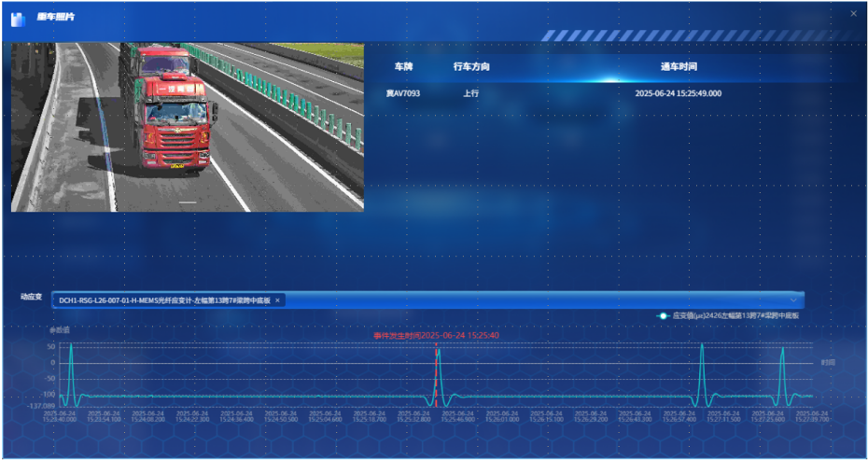Select the plate number AV7093 cell
Image resolution: width=868 pixels, height=460 pixels.
tap(403, 93)
